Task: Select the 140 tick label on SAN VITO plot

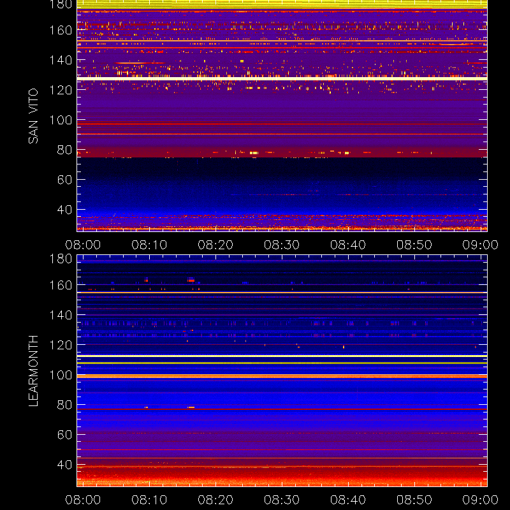Action: 61,60
